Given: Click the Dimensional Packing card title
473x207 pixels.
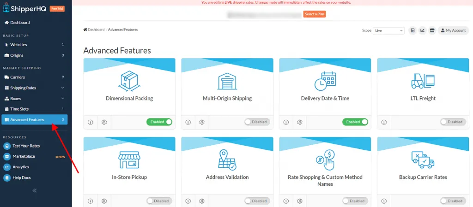Looking at the screenshot, I should tap(129, 98).
